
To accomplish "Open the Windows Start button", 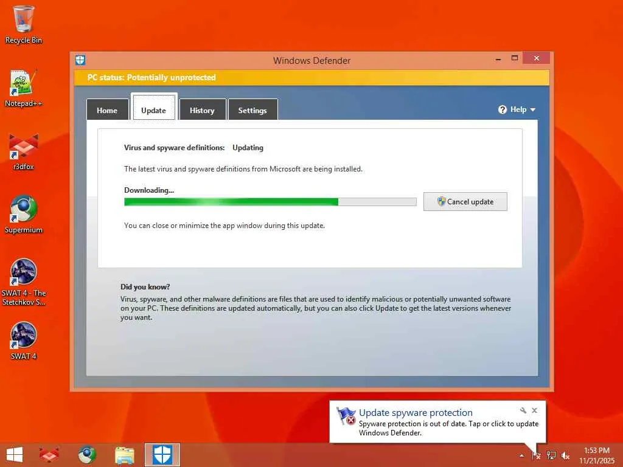I will point(15,455).
